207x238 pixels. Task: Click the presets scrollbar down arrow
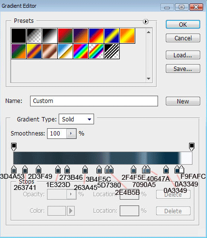click(148, 79)
